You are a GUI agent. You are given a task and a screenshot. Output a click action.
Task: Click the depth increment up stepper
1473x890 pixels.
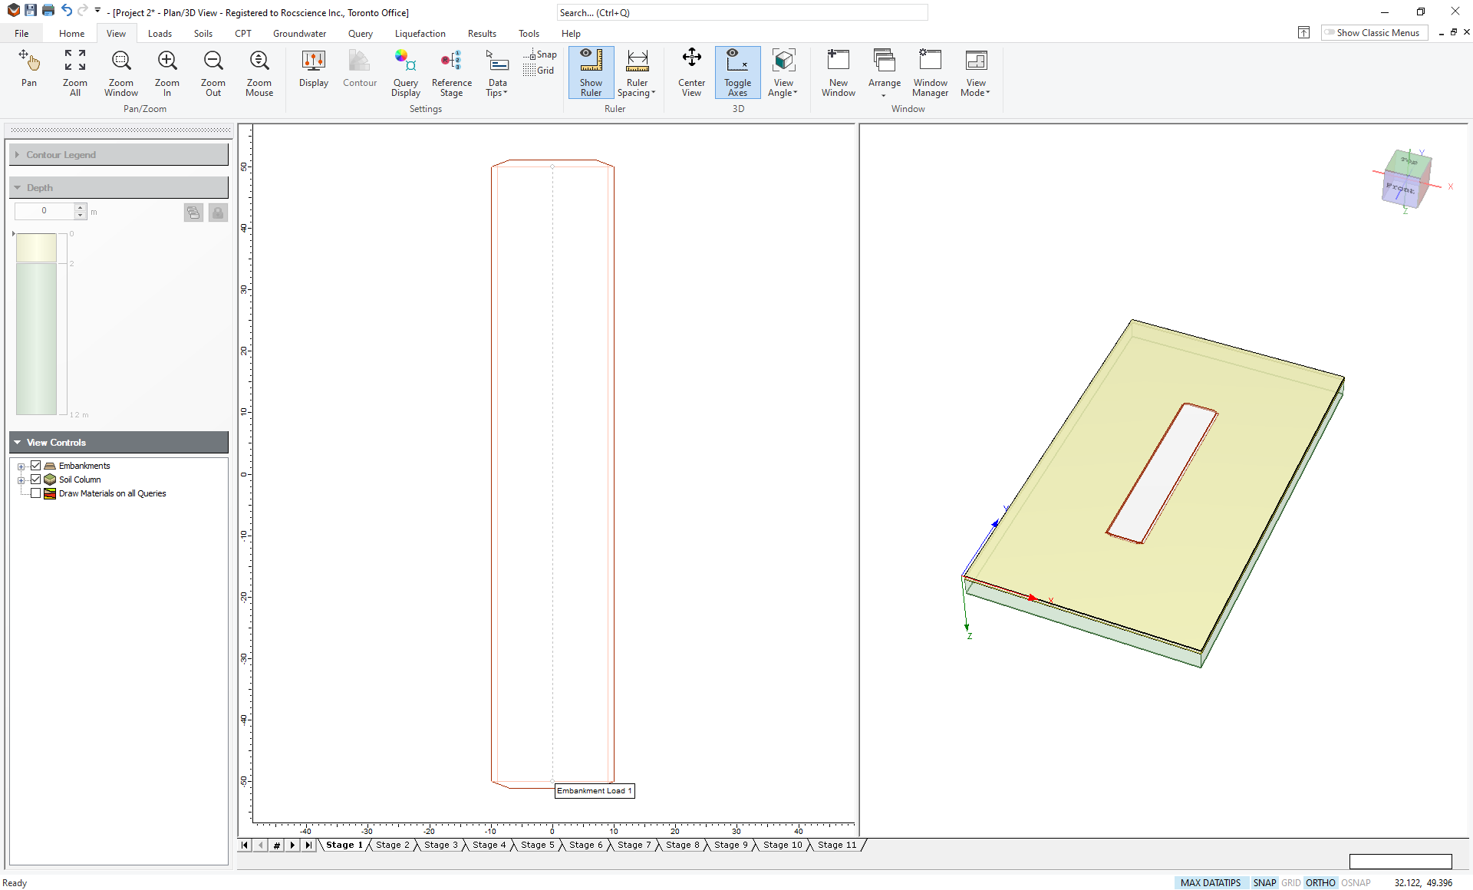80,207
